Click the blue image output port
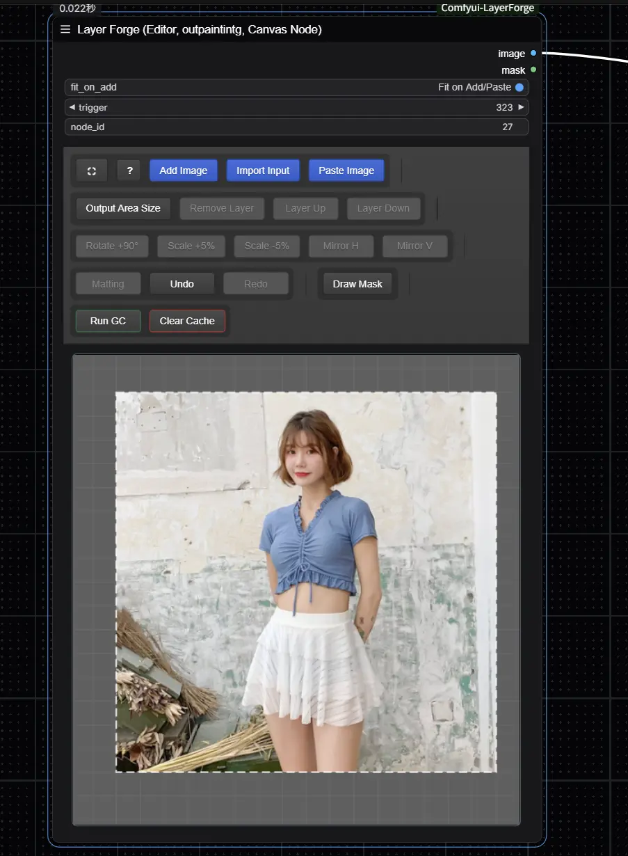Image resolution: width=628 pixels, height=856 pixels. coord(533,53)
